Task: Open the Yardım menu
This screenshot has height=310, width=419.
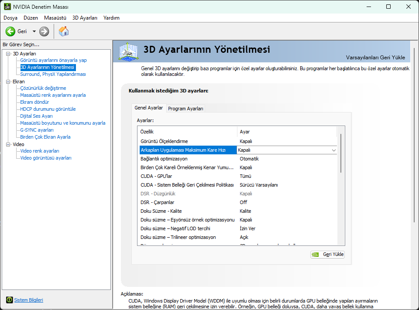Action: [111, 18]
